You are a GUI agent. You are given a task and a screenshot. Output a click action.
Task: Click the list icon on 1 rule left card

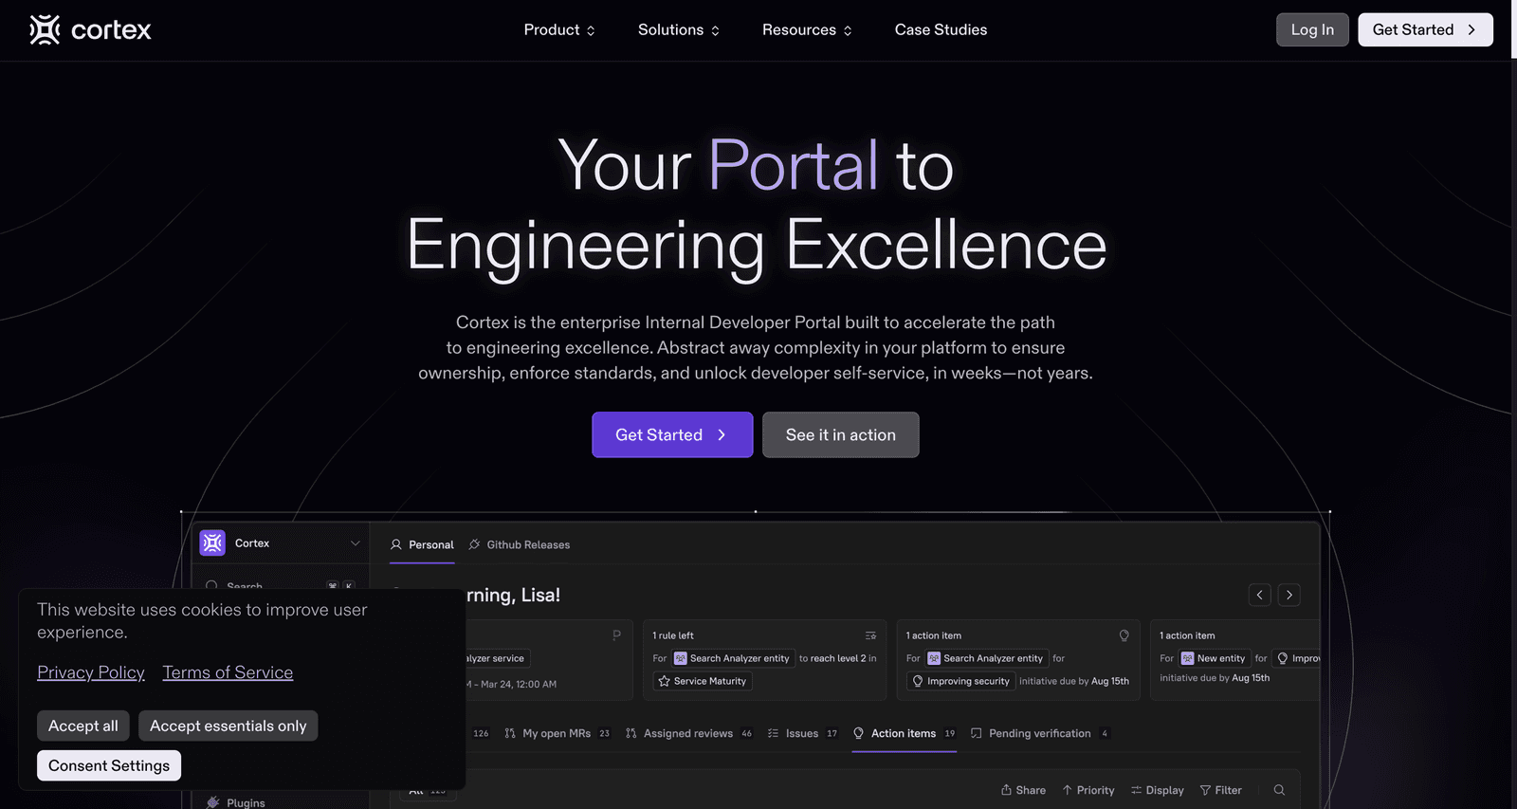(870, 635)
